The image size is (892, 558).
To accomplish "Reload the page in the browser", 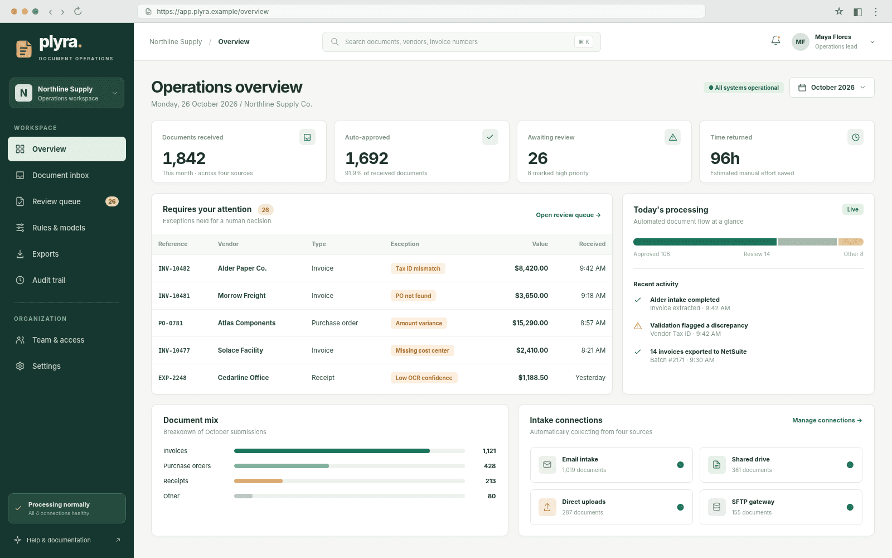I will 78,11.
